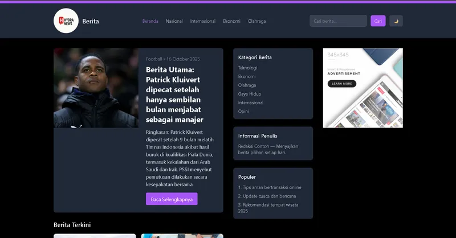
Task: Open the Patrick Kluivert headline article
Action: coord(175,95)
